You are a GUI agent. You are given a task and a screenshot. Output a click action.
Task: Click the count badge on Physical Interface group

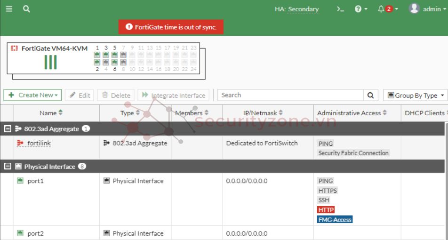pyautogui.click(x=82, y=166)
